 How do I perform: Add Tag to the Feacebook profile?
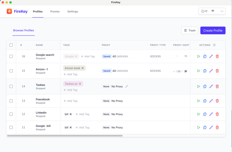tap(70, 101)
